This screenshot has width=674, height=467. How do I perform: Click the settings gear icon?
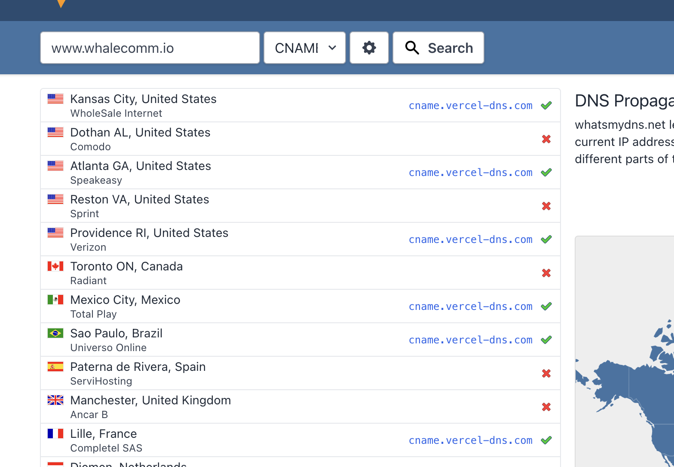point(369,48)
